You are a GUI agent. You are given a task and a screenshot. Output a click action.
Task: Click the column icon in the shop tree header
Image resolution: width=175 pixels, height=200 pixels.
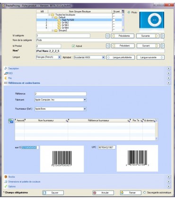coord(123,11)
